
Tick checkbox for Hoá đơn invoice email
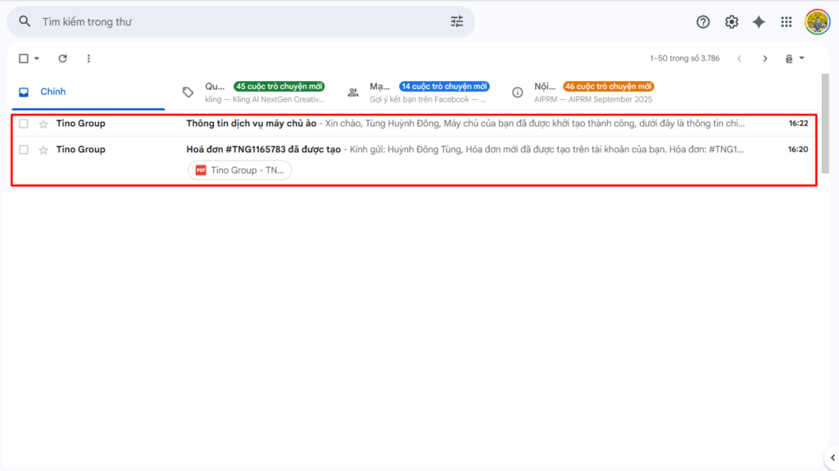(x=24, y=150)
